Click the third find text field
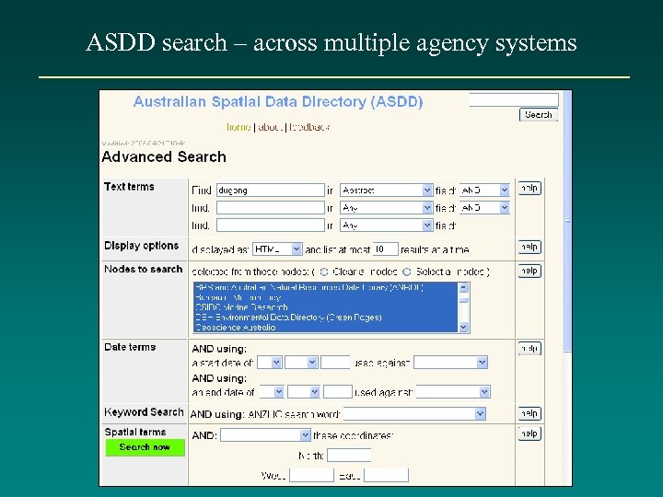Viewport: 663px width, 497px height. tap(271, 225)
